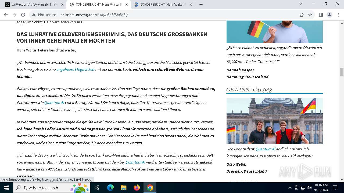This screenshot has height=193, width=344.
Task: Toggle the browser side panel
Action: [321, 15]
